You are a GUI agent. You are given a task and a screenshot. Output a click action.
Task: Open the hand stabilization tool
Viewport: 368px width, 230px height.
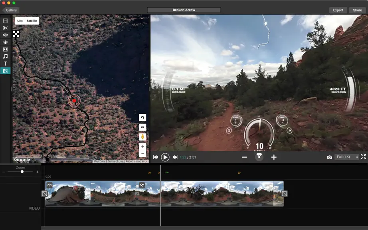(5, 42)
